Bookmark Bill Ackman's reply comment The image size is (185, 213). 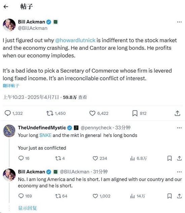pyautogui.click(x=170, y=196)
